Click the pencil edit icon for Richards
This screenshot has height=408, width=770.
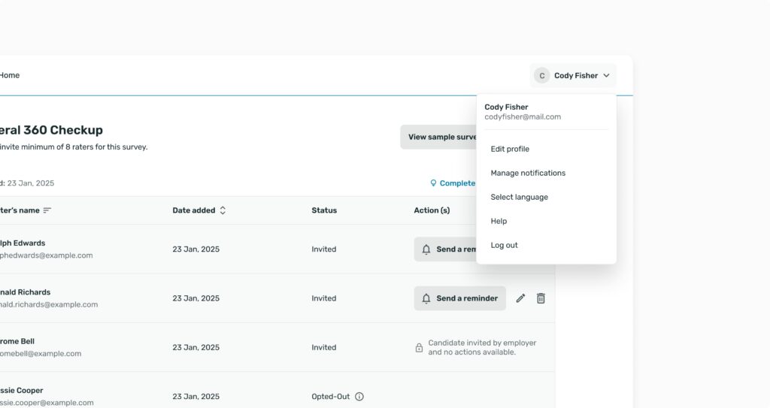point(520,298)
